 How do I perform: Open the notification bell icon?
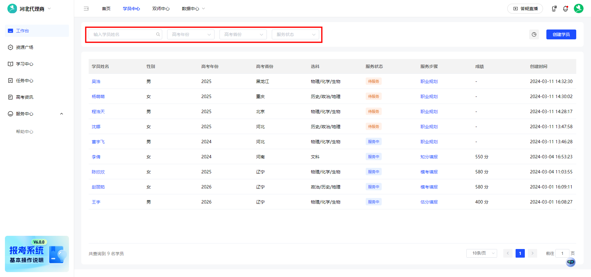tap(566, 8)
